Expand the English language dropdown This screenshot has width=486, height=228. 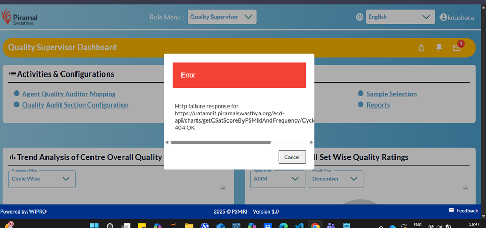pos(400,17)
